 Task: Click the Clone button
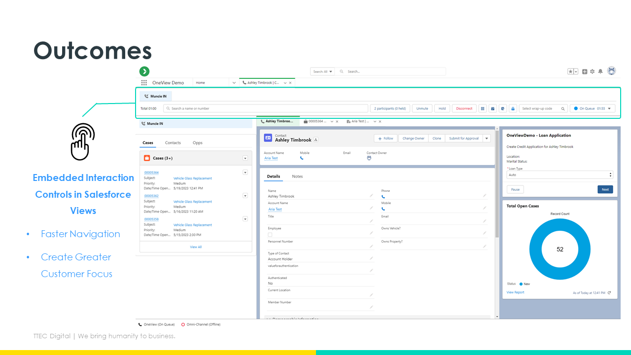[x=437, y=139]
